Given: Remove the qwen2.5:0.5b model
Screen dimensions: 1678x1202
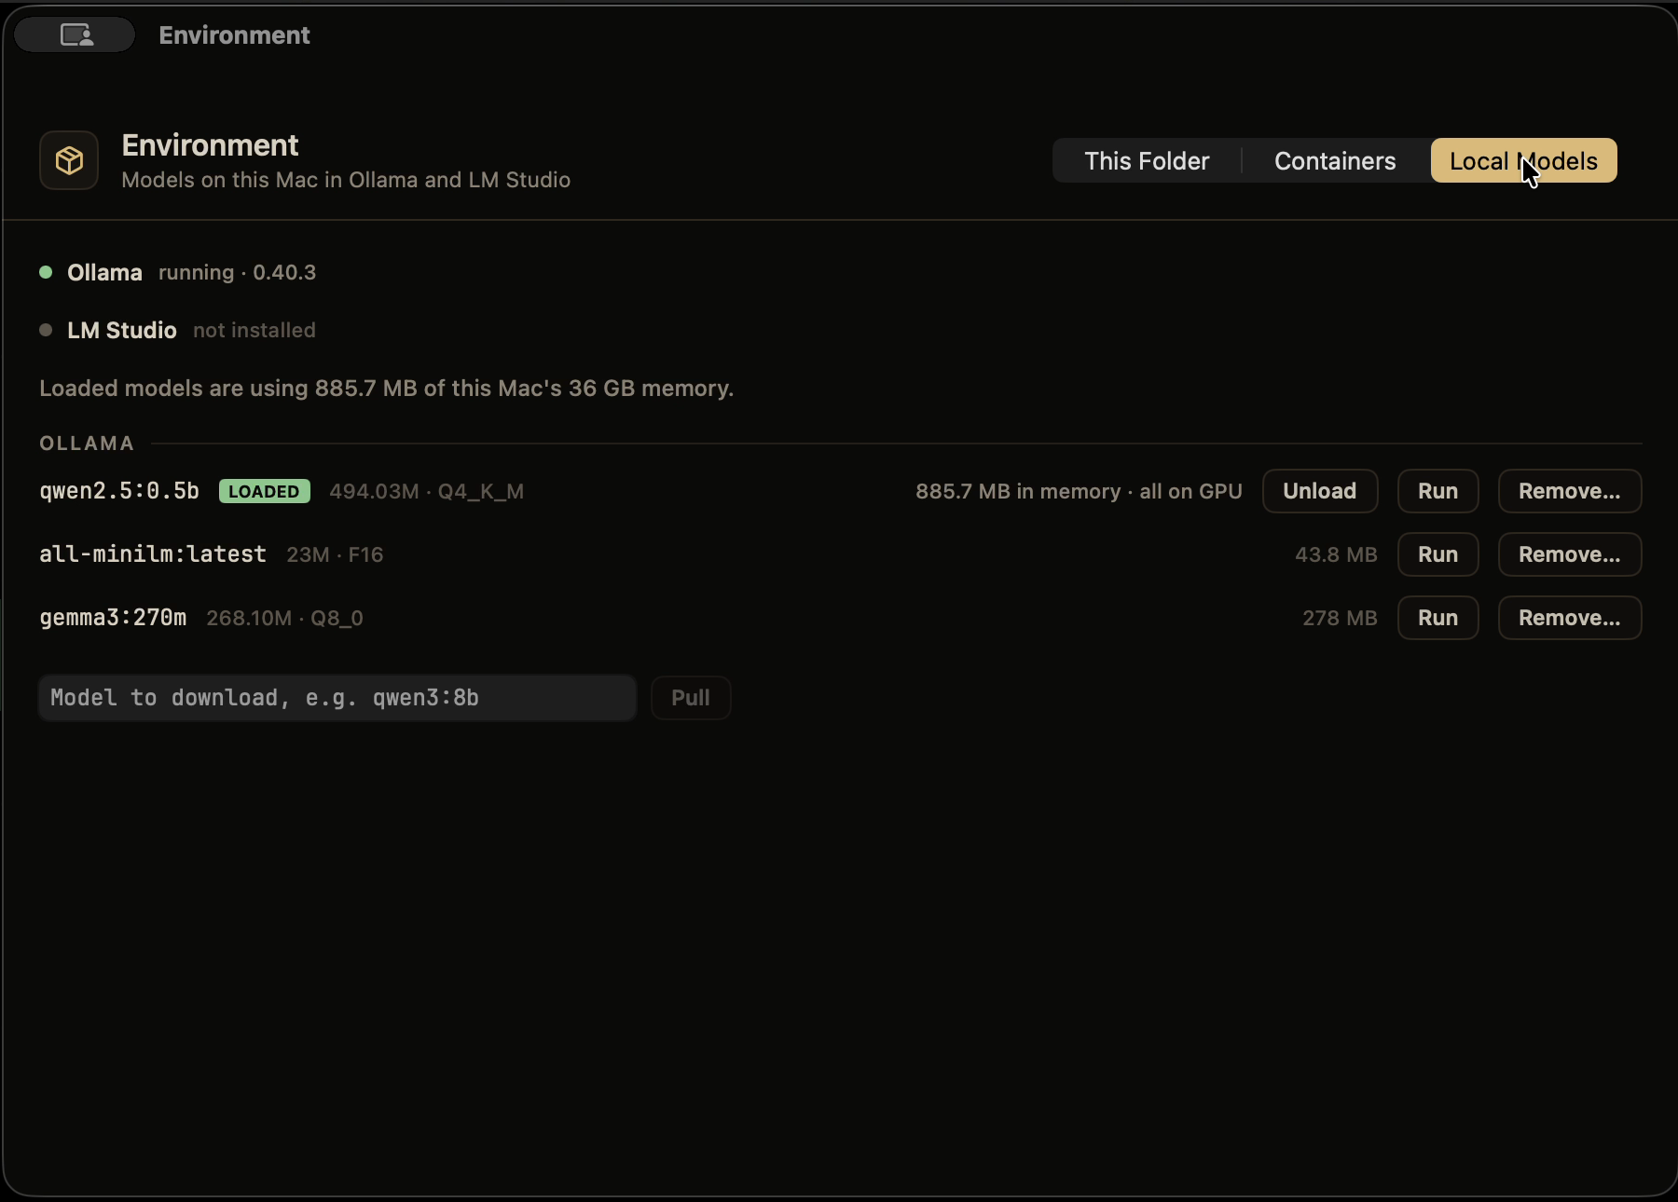Looking at the screenshot, I should coord(1569,491).
